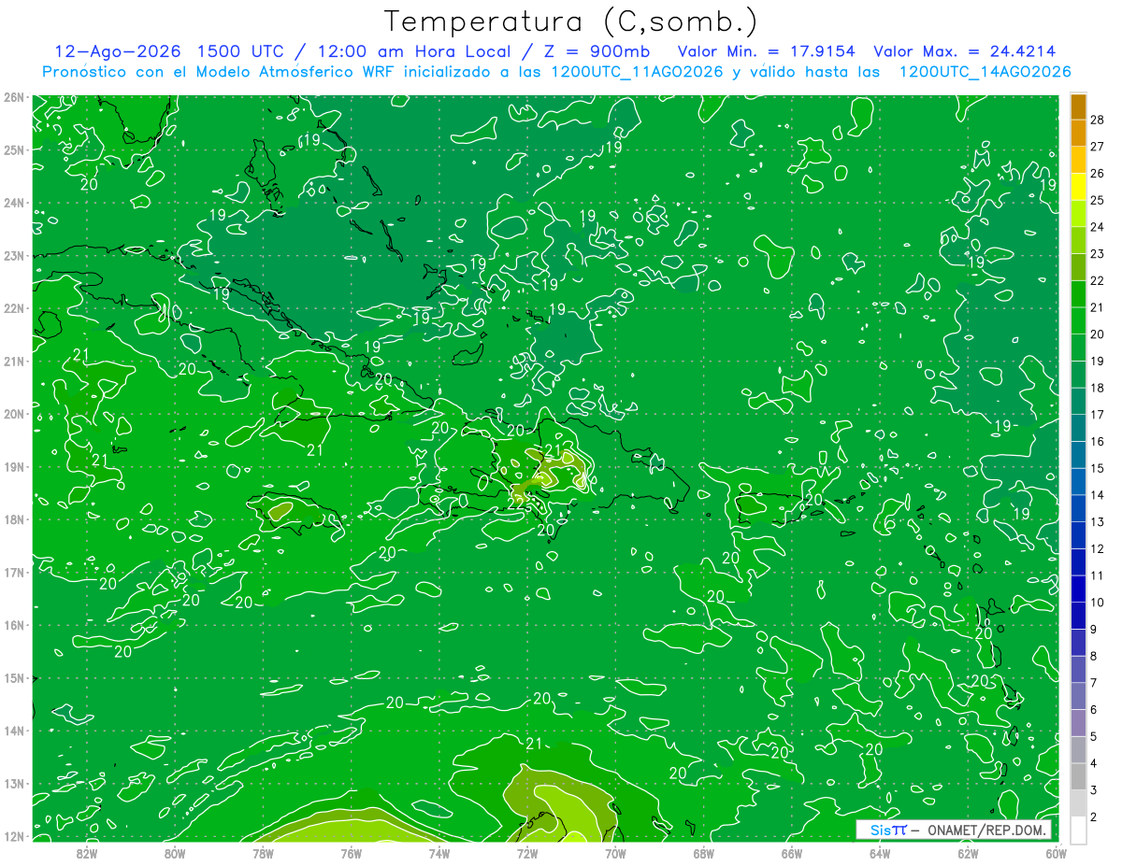This screenshot has width=1122, height=866.
Task: Click the '16N' latitude axis label
Action: (x=13, y=625)
